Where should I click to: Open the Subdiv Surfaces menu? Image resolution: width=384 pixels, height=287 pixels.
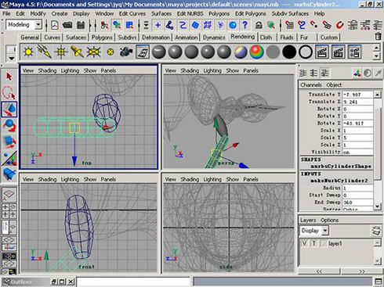click(290, 13)
